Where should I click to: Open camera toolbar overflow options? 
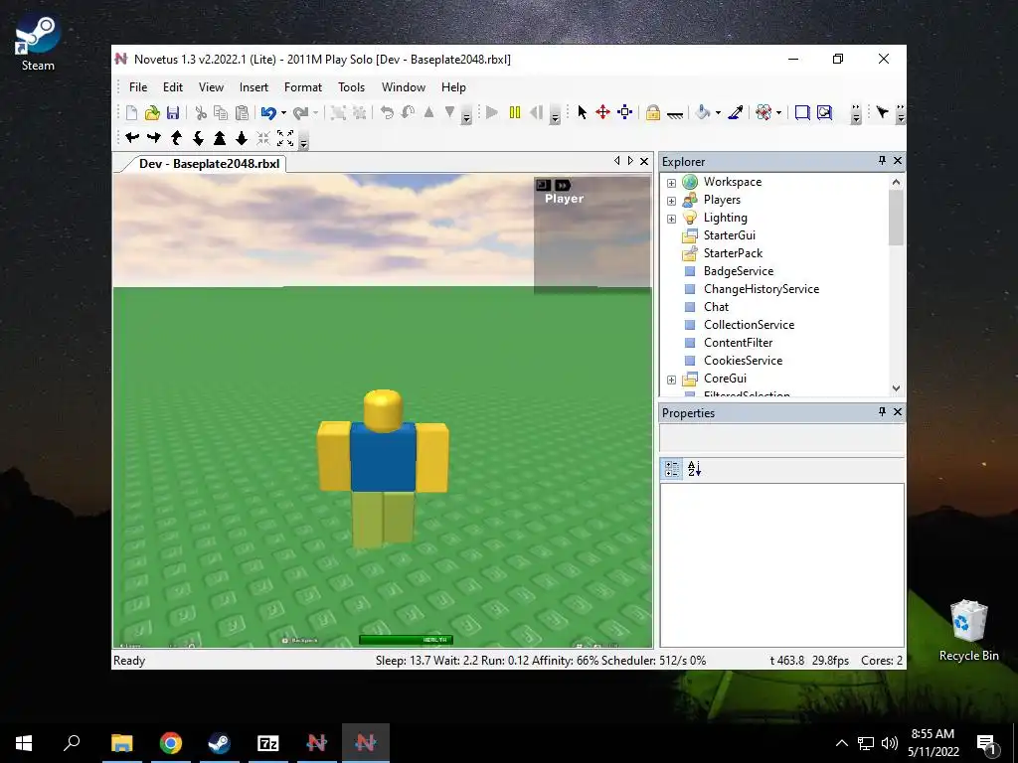(x=303, y=141)
